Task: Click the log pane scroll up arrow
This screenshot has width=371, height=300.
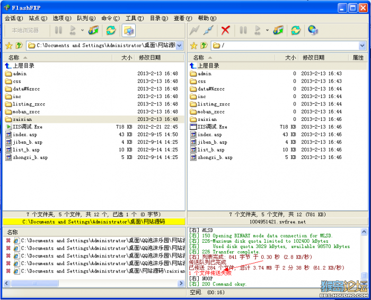Action: coord(364,232)
